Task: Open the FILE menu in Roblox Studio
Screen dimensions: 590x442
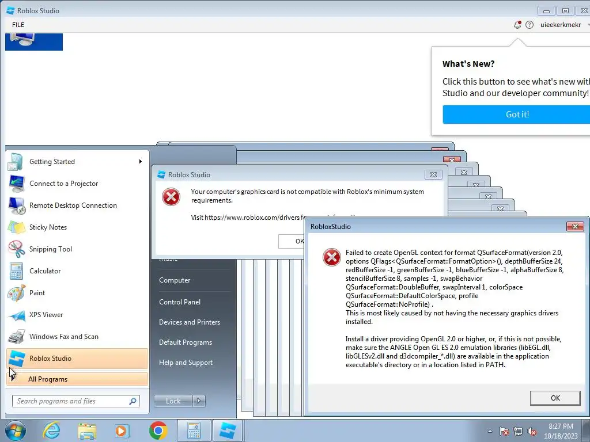Action: [x=18, y=25]
